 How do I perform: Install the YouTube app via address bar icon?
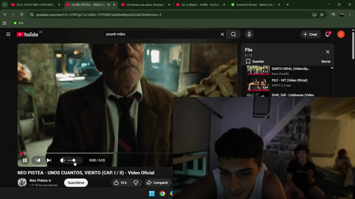point(314,15)
